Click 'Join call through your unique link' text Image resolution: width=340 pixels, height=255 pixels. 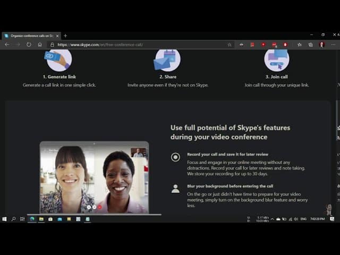(277, 85)
